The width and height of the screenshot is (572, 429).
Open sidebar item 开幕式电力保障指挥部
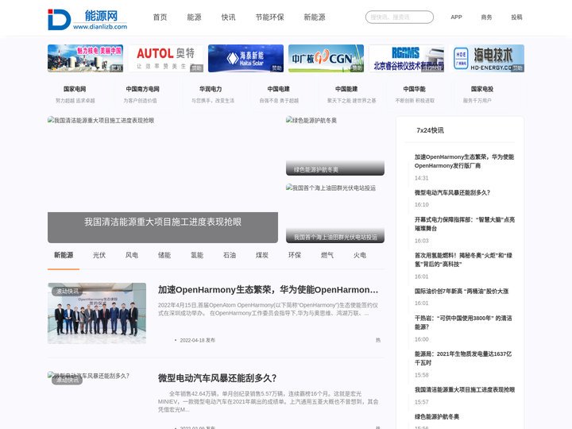(x=465, y=224)
